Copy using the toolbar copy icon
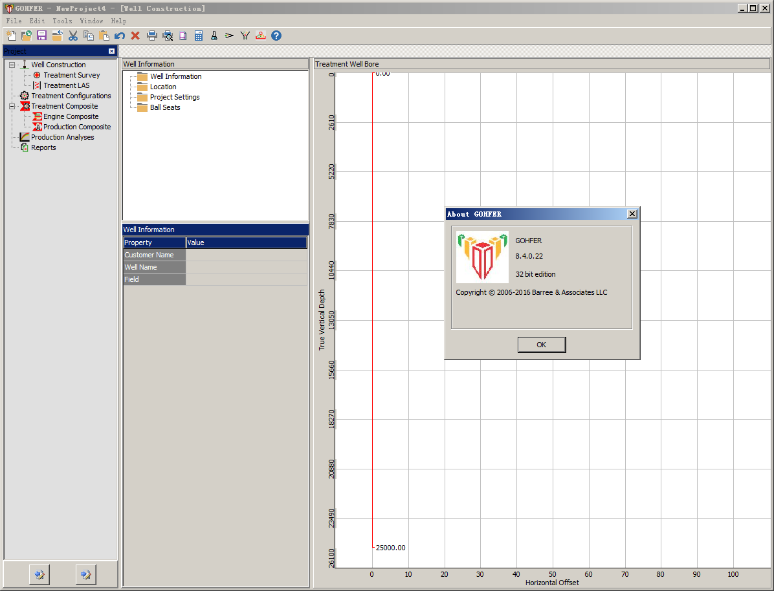Image resolution: width=774 pixels, height=591 pixels. pos(89,36)
